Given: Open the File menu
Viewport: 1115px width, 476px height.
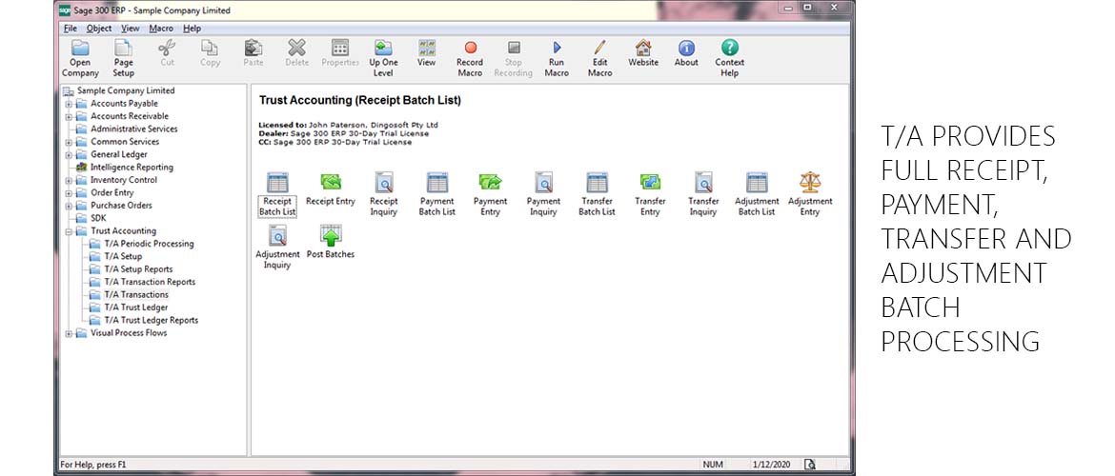Looking at the screenshot, I should (70, 29).
